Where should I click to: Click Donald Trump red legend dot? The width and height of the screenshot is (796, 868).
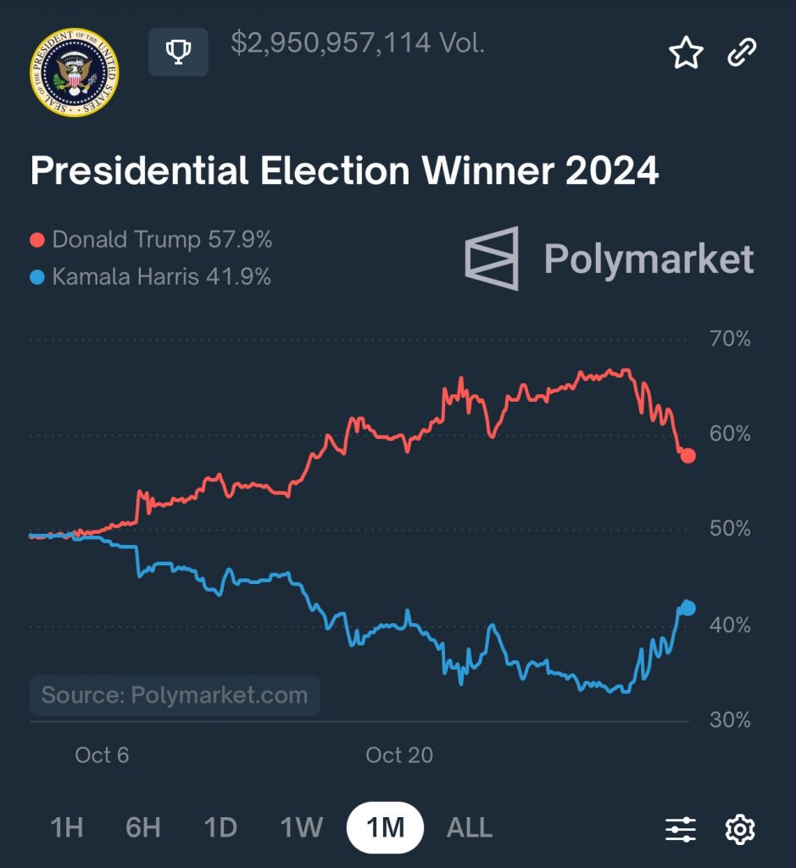[x=37, y=241]
